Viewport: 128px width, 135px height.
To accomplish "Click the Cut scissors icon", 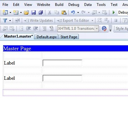I will pos(50,12).
